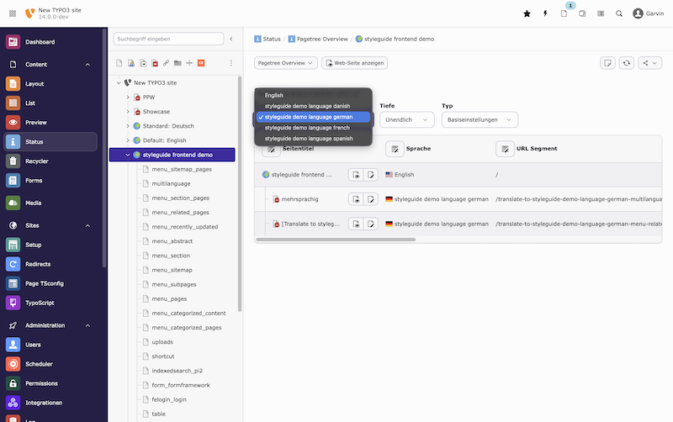
Task: Open the Typ dropdown showing Basiseinstellungen
Action: coord(480,120)
